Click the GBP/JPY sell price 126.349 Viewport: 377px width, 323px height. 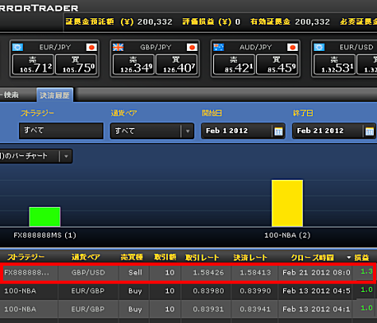pyautogui.click(x=134, y=64)
